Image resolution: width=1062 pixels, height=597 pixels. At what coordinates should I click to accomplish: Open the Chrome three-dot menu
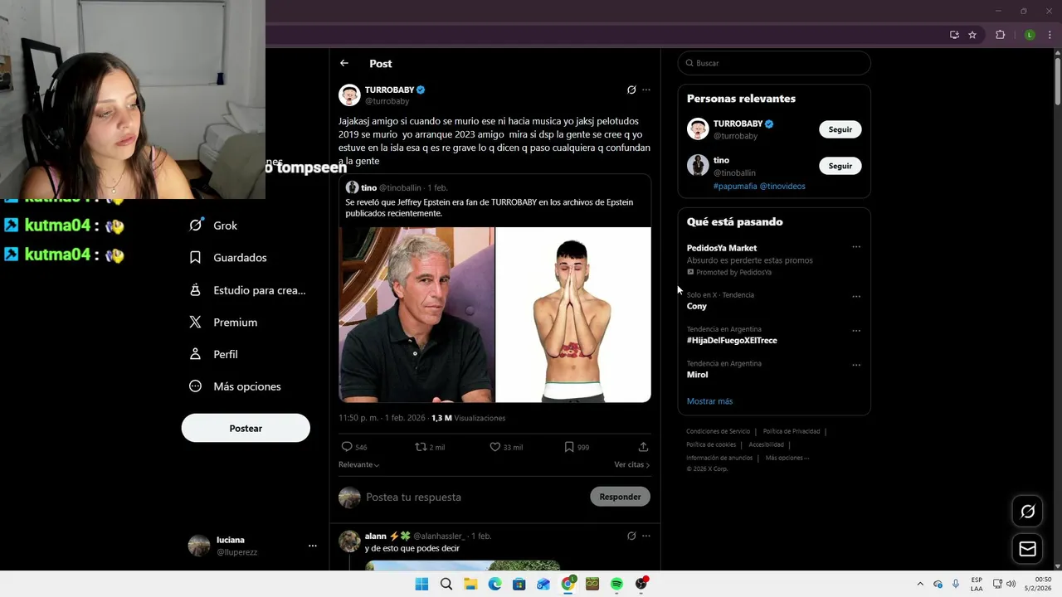pos(1050,35)
